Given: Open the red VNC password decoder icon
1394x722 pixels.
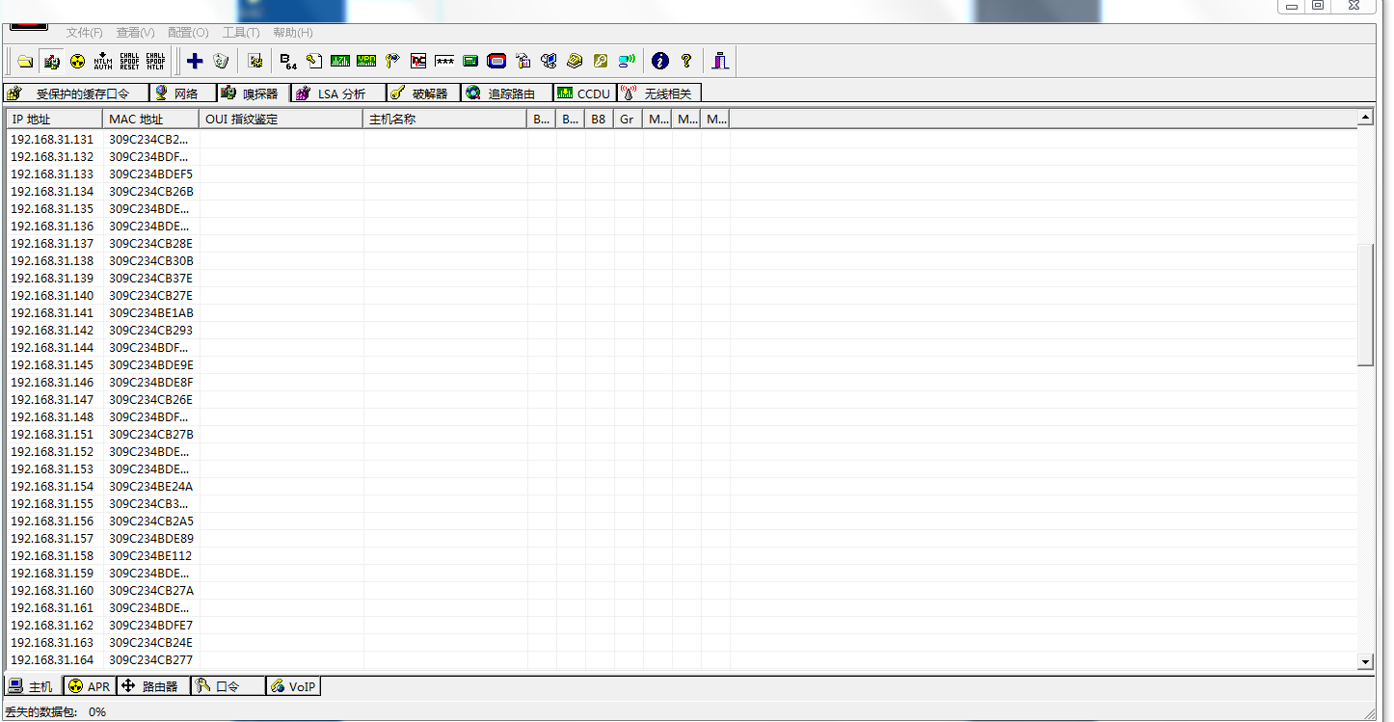Looking at the screenshot, I should pyautogui.click(x=418, y=61).
